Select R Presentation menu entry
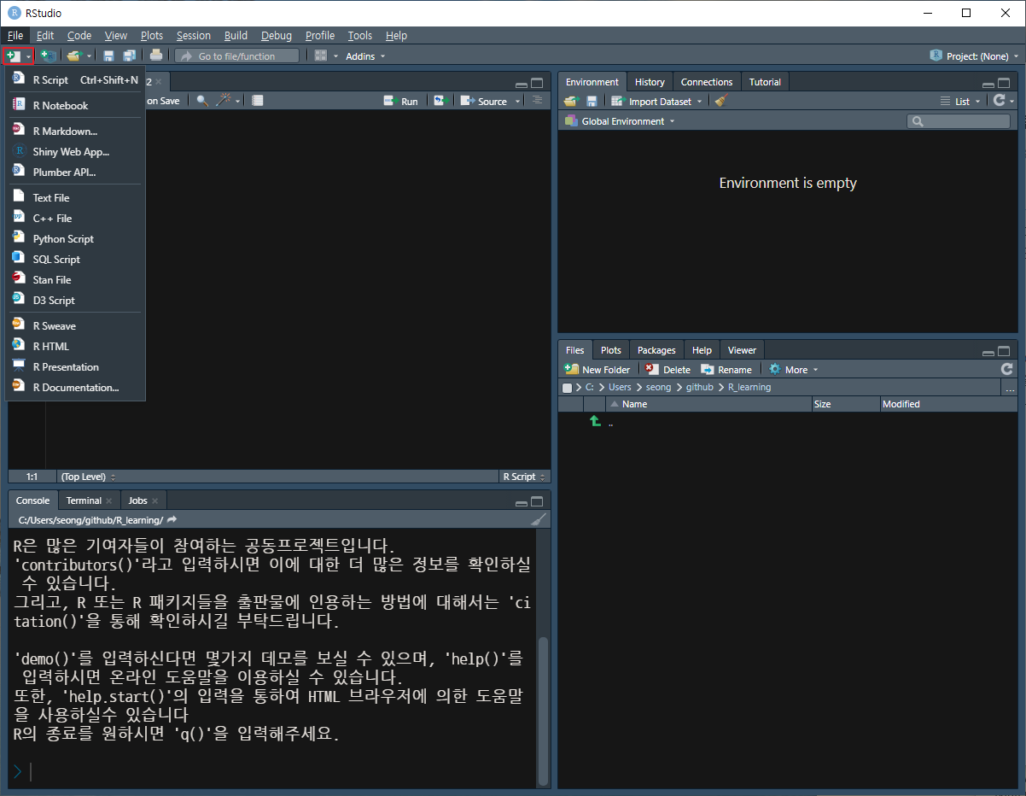 pos(75,366)
